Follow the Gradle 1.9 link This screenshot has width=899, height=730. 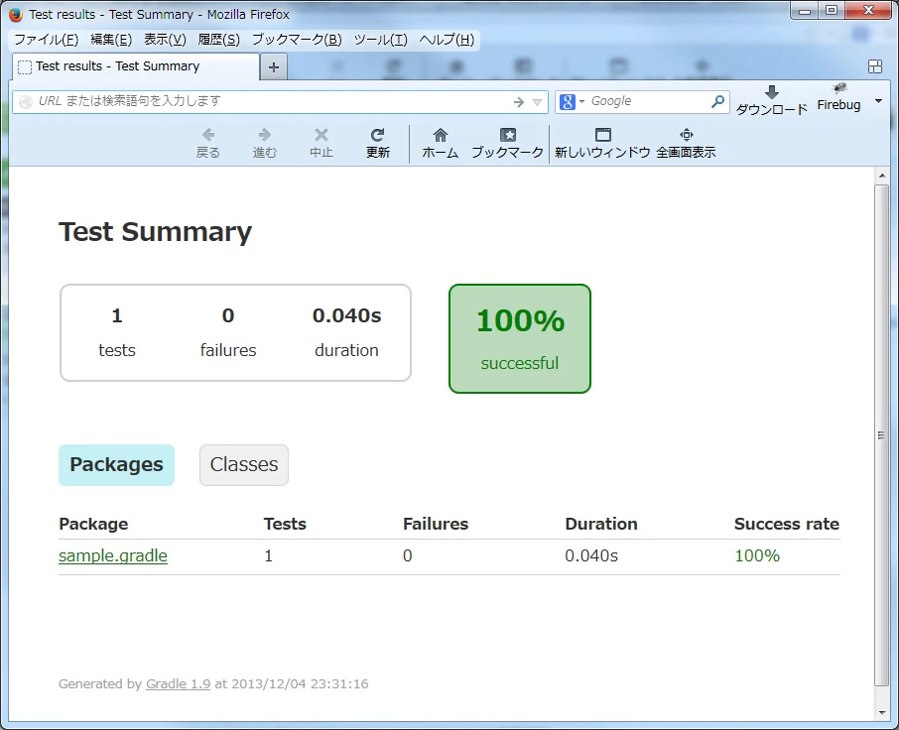[178, 683]
